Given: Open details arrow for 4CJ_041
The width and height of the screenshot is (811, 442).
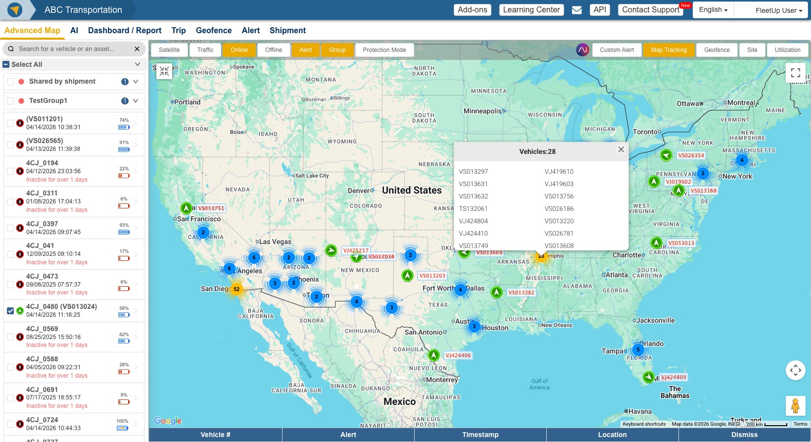Looking at the screenshot, I should (x=136, y=254).
